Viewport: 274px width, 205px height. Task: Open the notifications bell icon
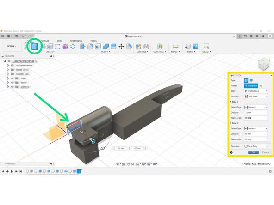click(257, 36)
